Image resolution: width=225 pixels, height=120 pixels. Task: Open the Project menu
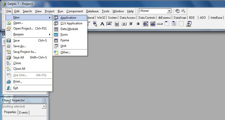tap(50, 11)
